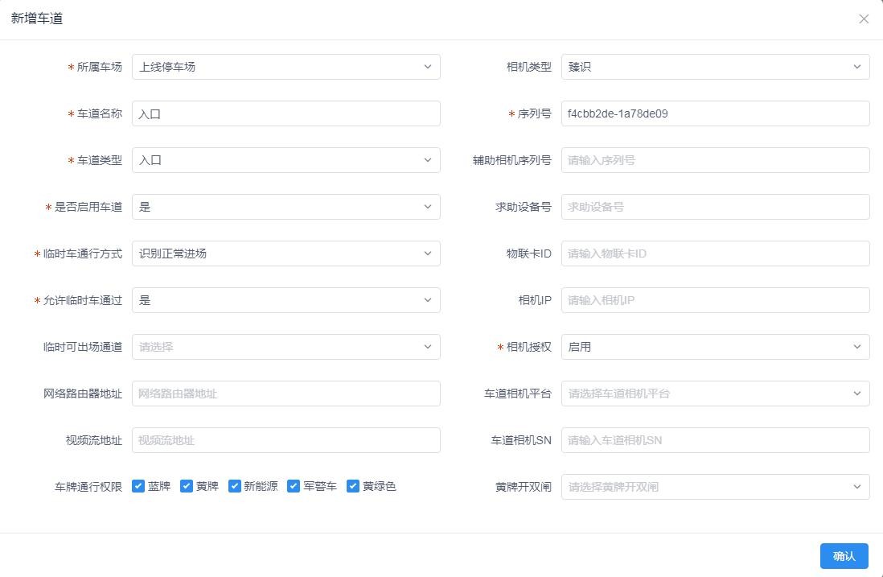Expand the 黄牌开双闸 dropdown
The image size is (883, 577).
click(715, 487)
